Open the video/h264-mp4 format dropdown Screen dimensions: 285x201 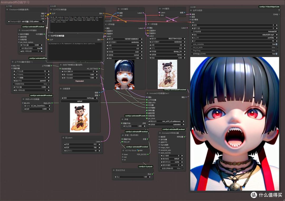pyautogui.click(x=235, y=35)
